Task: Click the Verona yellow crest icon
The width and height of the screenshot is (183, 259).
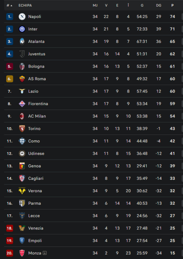Action: point(22,191)
